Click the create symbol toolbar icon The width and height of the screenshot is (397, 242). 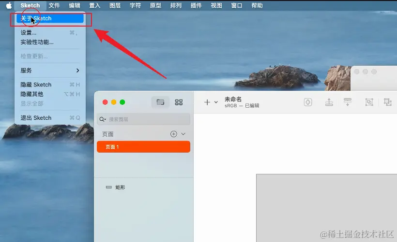click(308, 102)
